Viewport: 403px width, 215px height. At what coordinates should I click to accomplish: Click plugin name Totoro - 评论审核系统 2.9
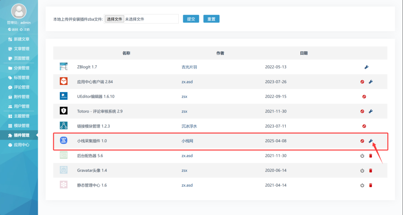[100, 111]
